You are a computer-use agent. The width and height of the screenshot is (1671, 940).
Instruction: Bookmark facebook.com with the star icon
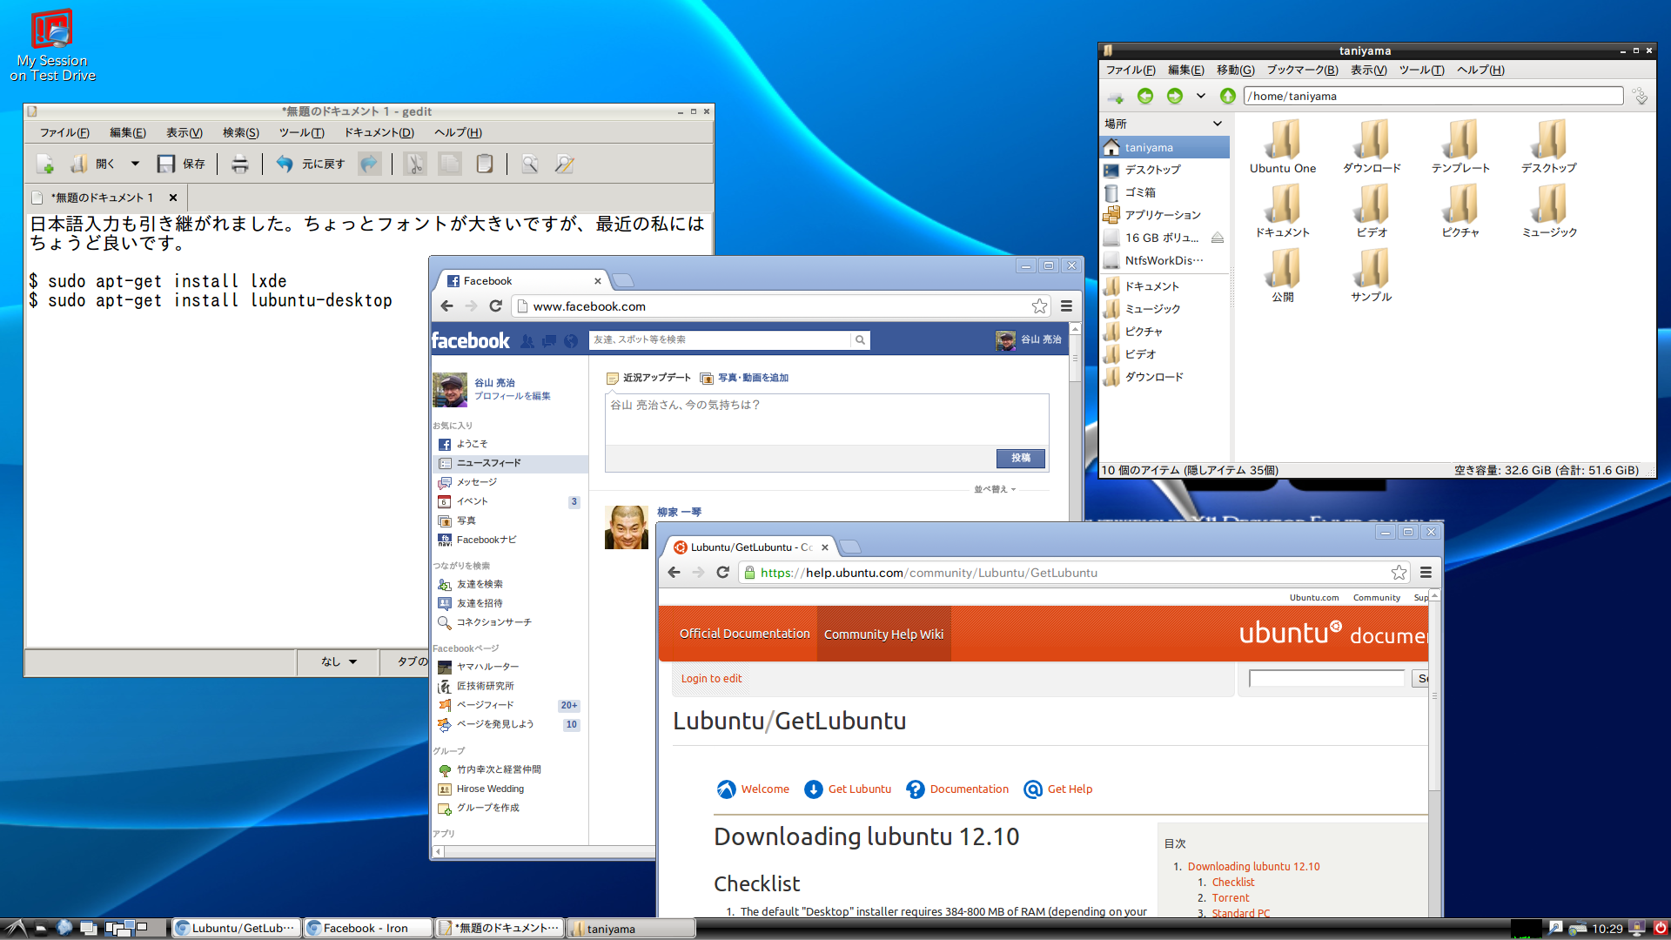click(1039, 306)
